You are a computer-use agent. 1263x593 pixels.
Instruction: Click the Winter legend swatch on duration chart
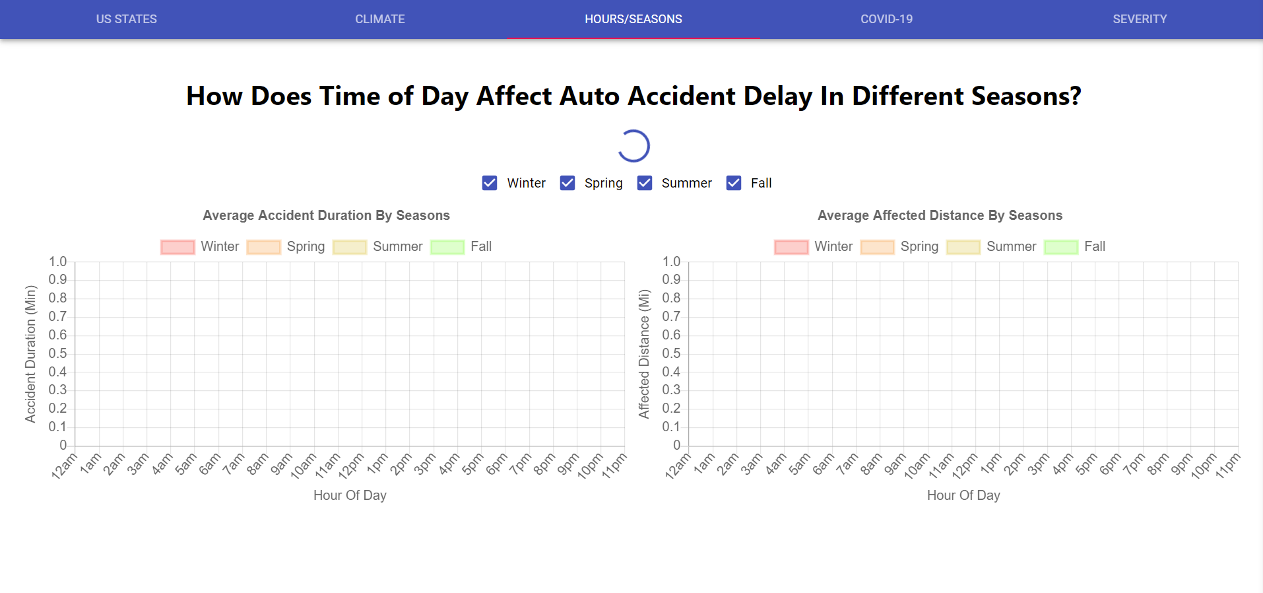(177, 246)
